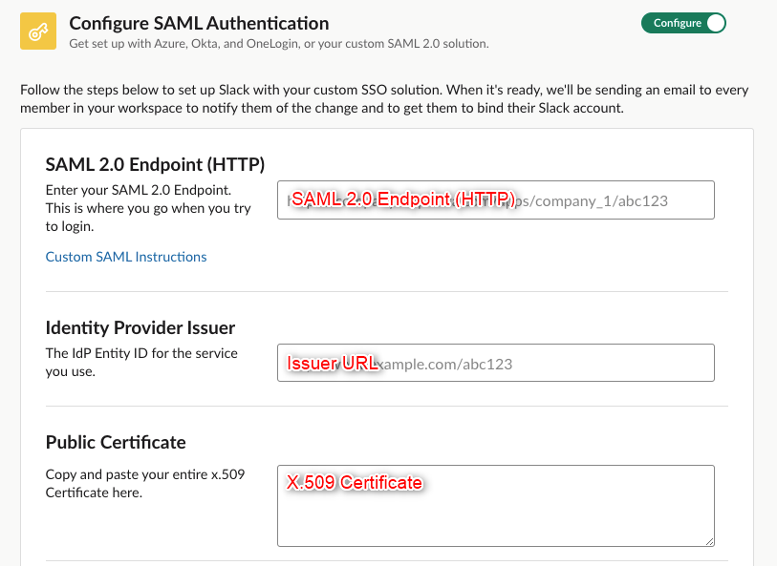Click the 'Public Certificate' heading
The width and height of the screenshot is (777, 566).
point(116,442)
